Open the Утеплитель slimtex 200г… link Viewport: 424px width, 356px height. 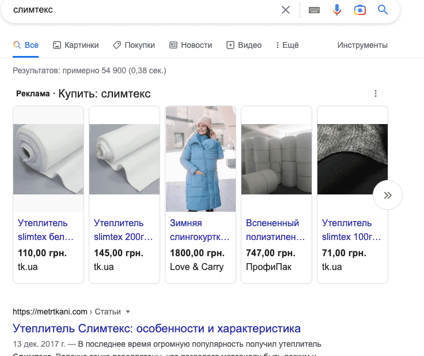click(123, 230)
